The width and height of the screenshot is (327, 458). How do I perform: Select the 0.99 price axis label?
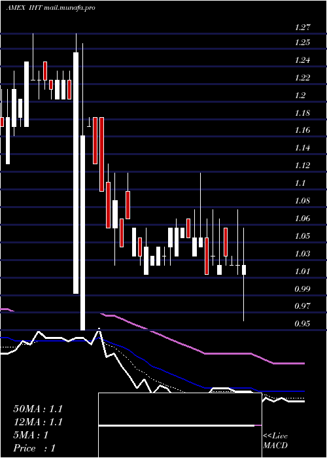coord(302,289)
